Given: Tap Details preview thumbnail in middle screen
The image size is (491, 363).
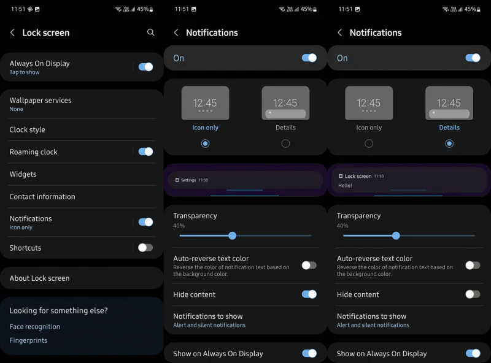Looking at the screenshot, I should tap(285, 103).
